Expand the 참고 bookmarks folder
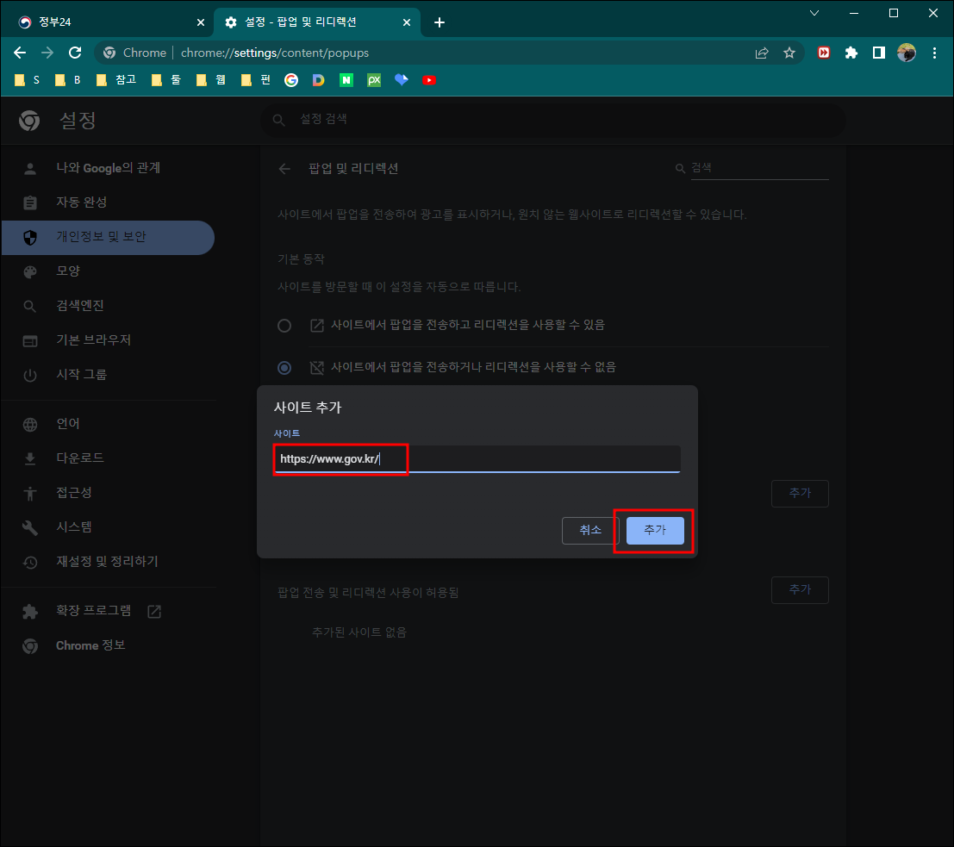This screenshot has height=847, width=954. 117,79
